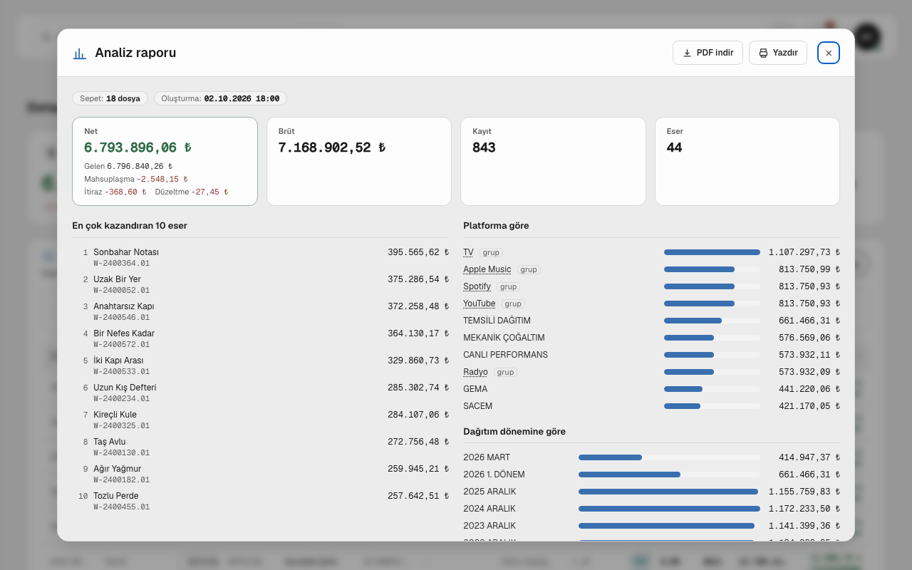This screenshot has height=570, width=912.
Task: Open the TV platform group link
Action: [468, 252]
